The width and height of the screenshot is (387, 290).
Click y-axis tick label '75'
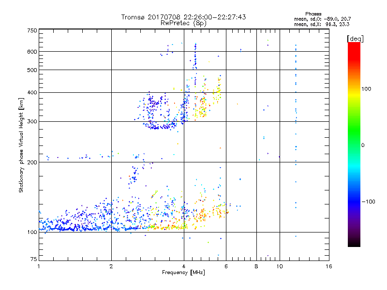coord(34,259)
